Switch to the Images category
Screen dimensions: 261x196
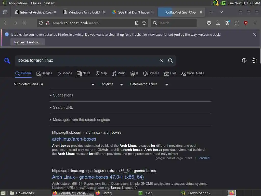(x=44, y=73)
